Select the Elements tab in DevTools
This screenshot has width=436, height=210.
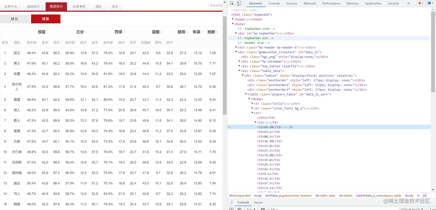tap(255, 3)
